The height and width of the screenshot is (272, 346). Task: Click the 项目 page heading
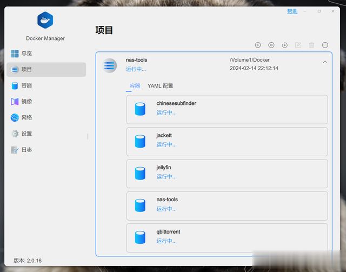104,30
